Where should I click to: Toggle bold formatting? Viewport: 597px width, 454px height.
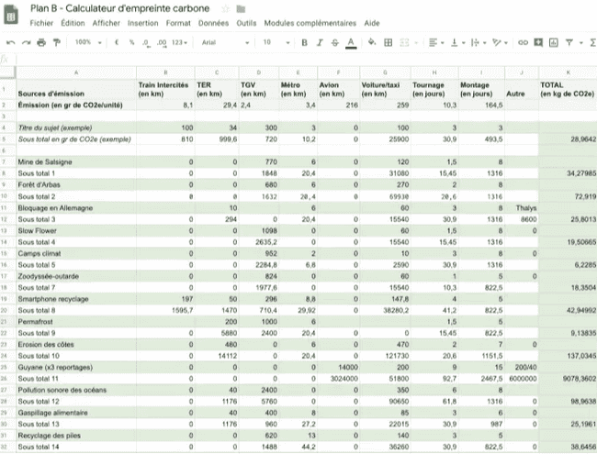click(305, 42)
